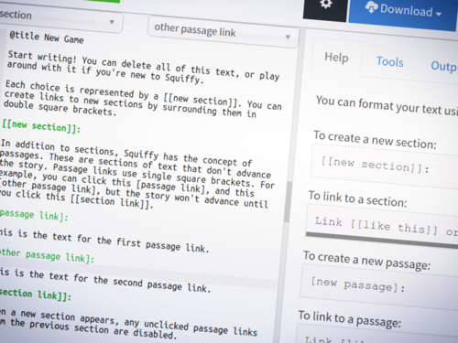Image resolution: width=458 pixels, height=343 pixels.
Task: Click 'text for the second passage link' line
Action: pos(105,280)
